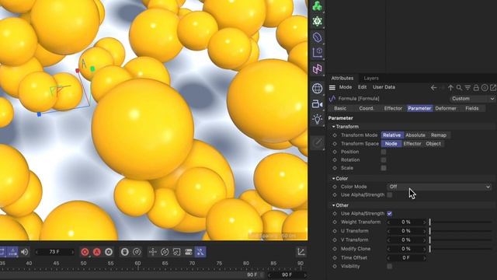Image resolution: width=497 pixels, height=280 pixels.
Task: Switch to the Fields tab
Action: coord(472,109)
